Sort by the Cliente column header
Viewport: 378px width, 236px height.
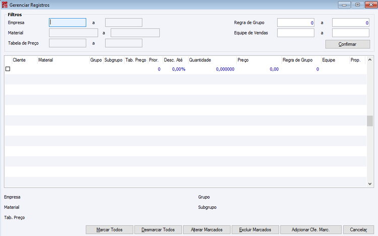25,60
